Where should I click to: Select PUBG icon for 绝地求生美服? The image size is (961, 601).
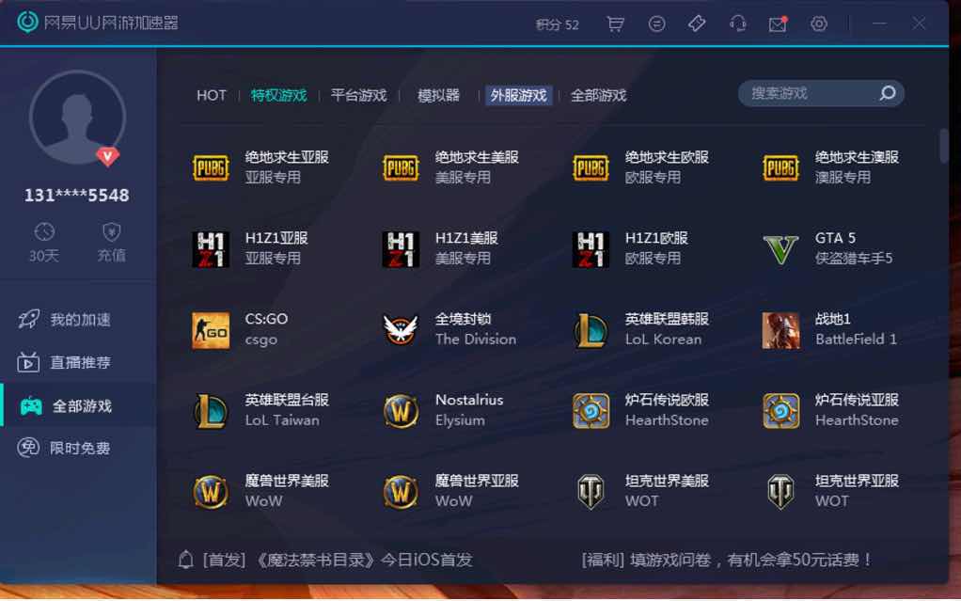[401, 167]
